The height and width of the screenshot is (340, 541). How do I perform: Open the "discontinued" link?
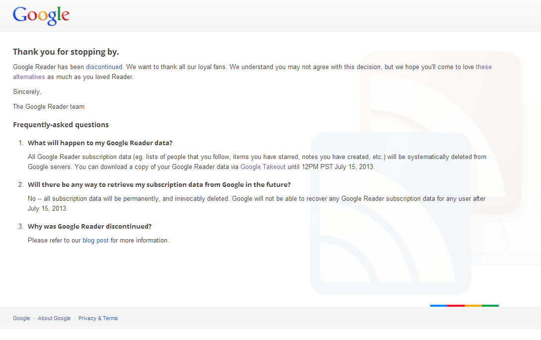(104, 67)
